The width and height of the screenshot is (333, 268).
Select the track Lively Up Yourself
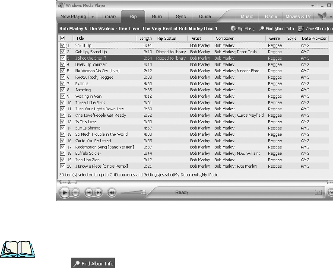pyautogui.click(x=91, y=64)
